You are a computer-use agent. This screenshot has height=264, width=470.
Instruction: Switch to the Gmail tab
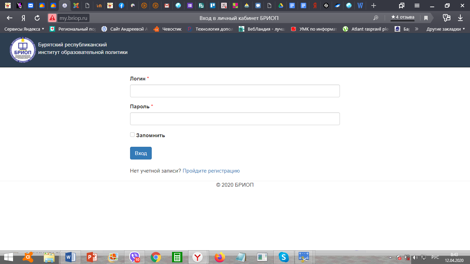[167, 5]
